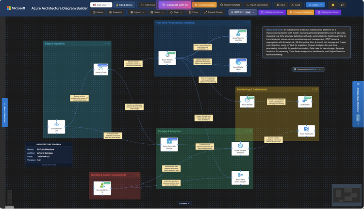
Task: Select the Azure Monitor node icon
Action: [247, 100]
